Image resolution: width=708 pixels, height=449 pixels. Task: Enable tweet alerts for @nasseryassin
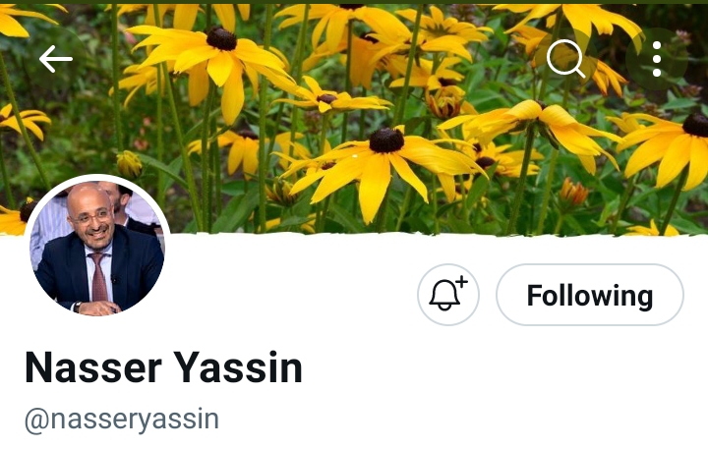coord(448,295)
